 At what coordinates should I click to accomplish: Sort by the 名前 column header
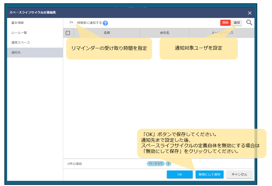tap(107, 33)
